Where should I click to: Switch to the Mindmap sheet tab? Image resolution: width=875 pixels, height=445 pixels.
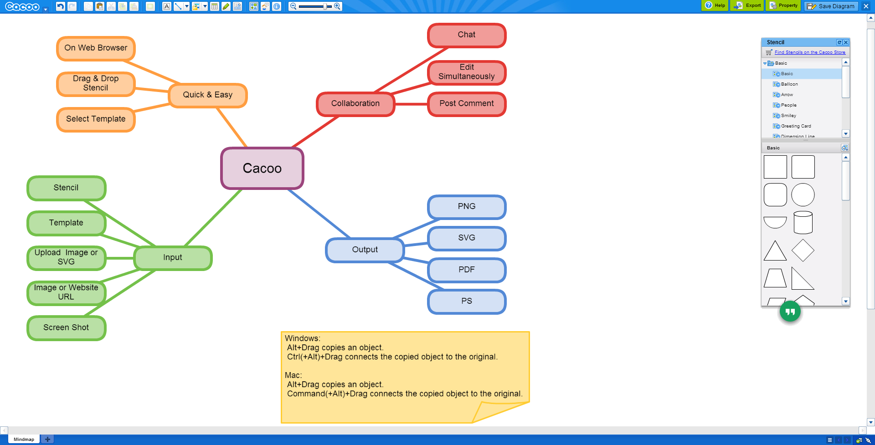24,440
